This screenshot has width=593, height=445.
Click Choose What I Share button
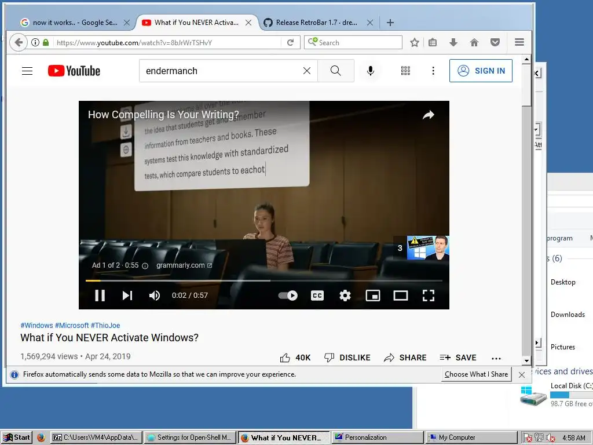tap(476, 374)
